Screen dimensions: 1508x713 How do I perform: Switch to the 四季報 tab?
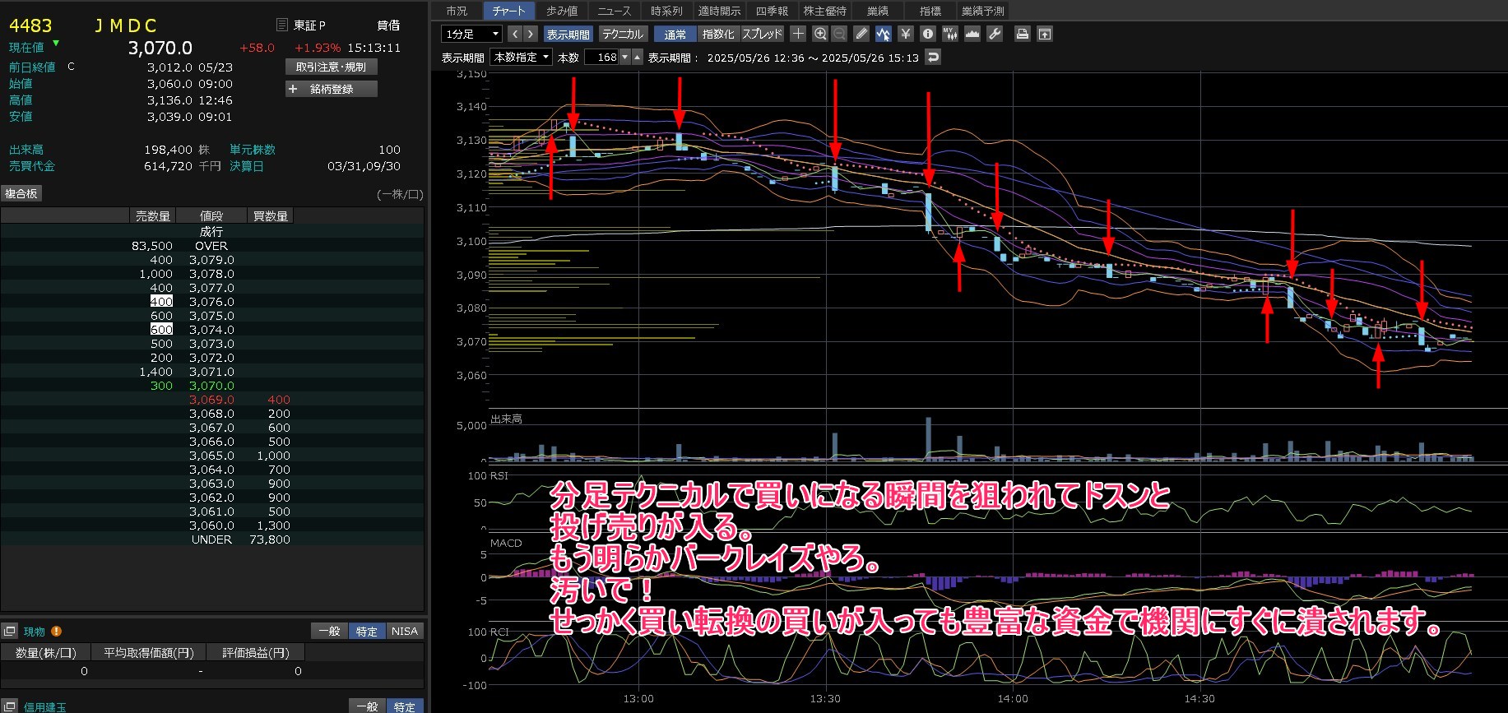[772, 11]
